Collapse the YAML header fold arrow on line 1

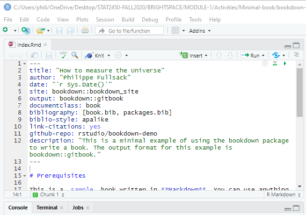click(25, 64)
